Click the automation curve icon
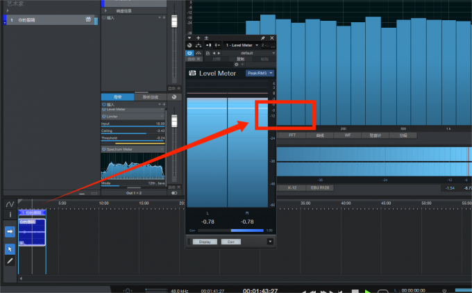This screenshot has height=293, width=472. [x=10, y=205]
